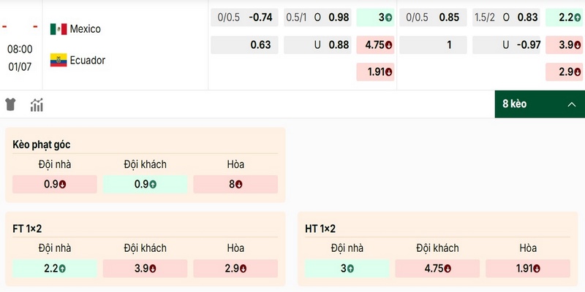The height and width of the screenshot is (292, 585).
Task: Click the Mexico flag icon
Action: tap(58, 29)
